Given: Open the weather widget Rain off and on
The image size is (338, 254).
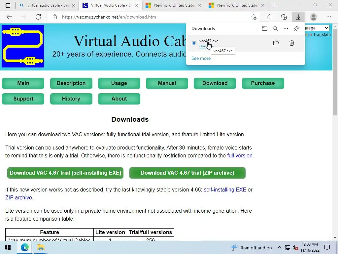Looking at the screenshot, I should 251,248.
